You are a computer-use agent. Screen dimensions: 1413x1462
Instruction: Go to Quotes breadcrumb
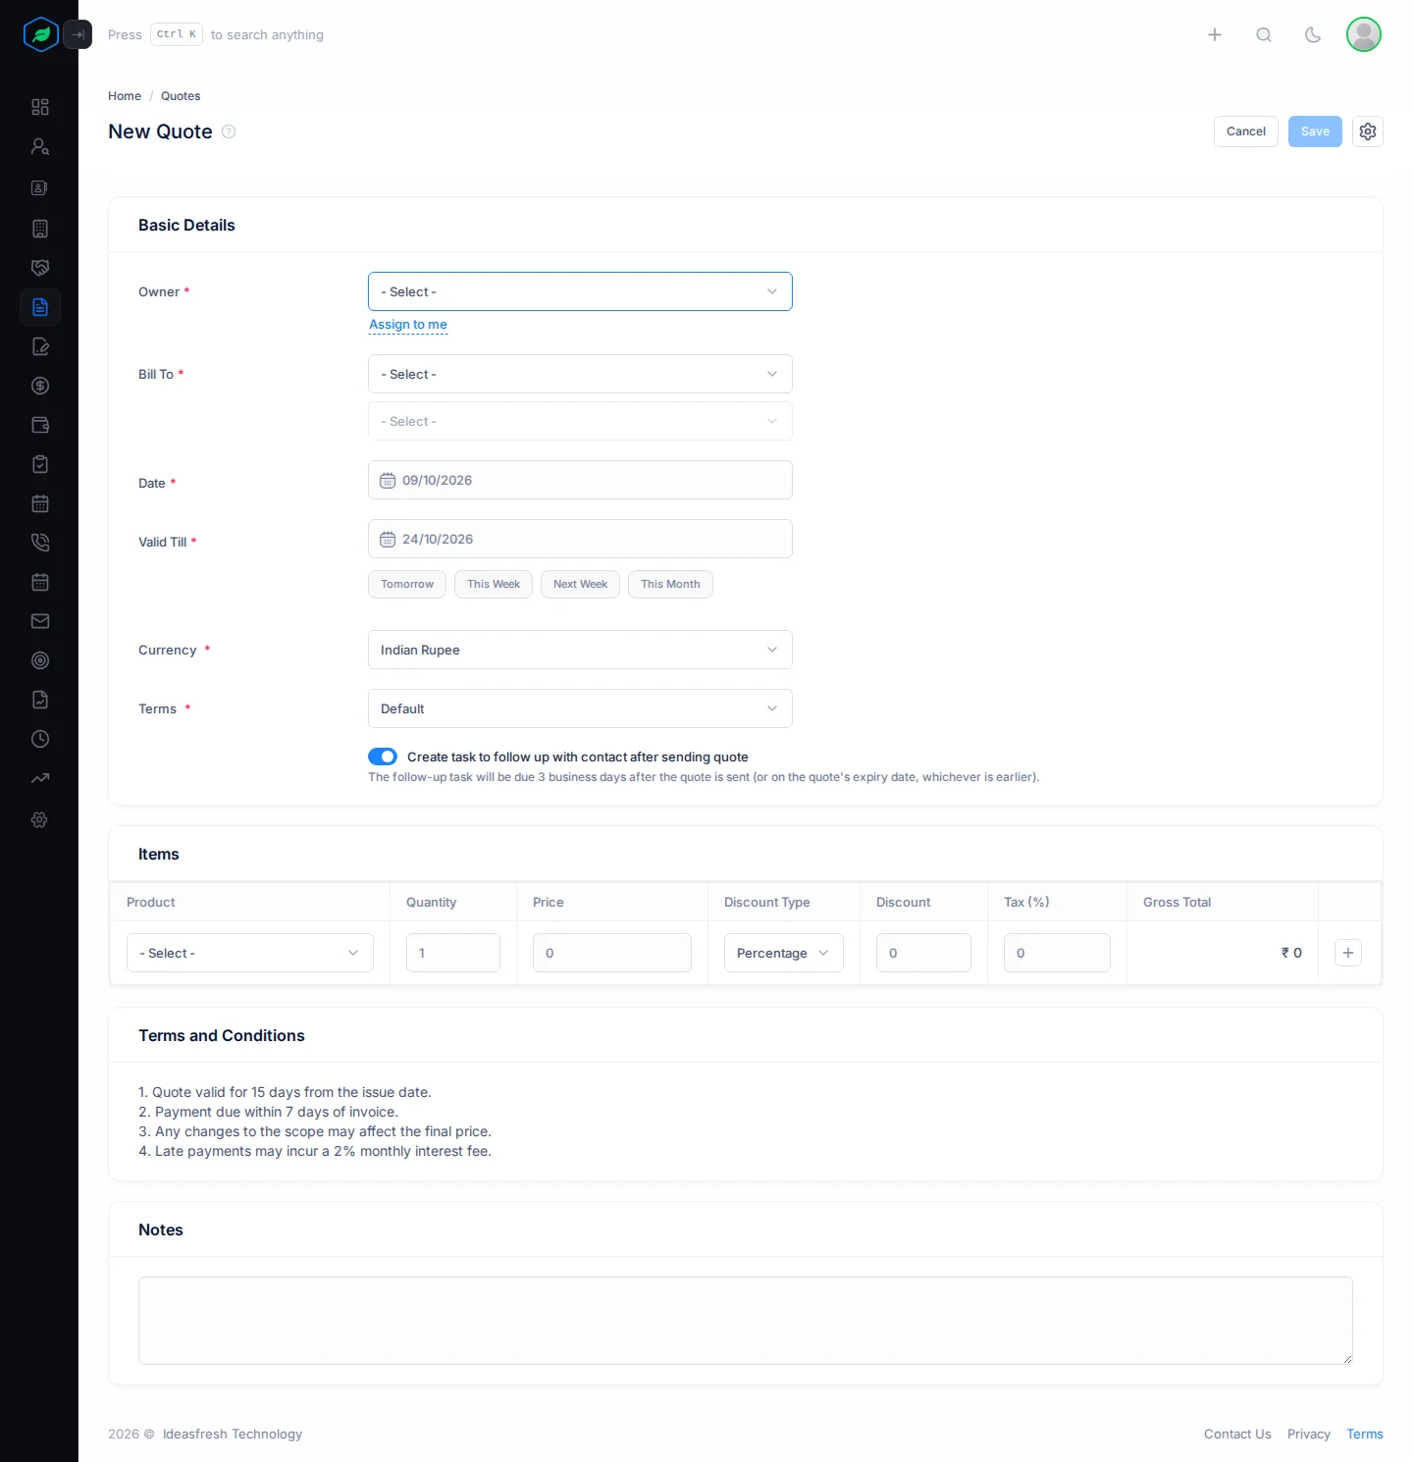point(181,96)
